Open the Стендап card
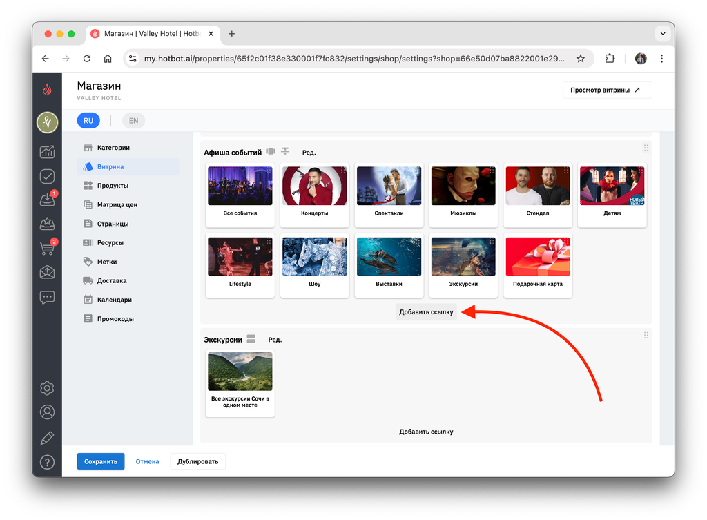Image resolution: width=707 pixels, height=520 pixels. tap(538, 195)
